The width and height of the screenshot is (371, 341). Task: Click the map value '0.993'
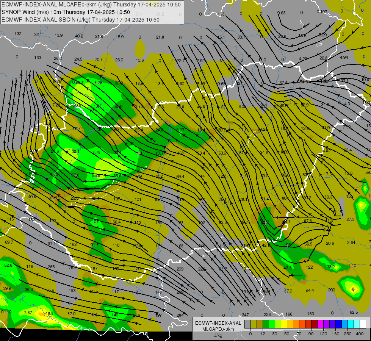click(77, 82)
